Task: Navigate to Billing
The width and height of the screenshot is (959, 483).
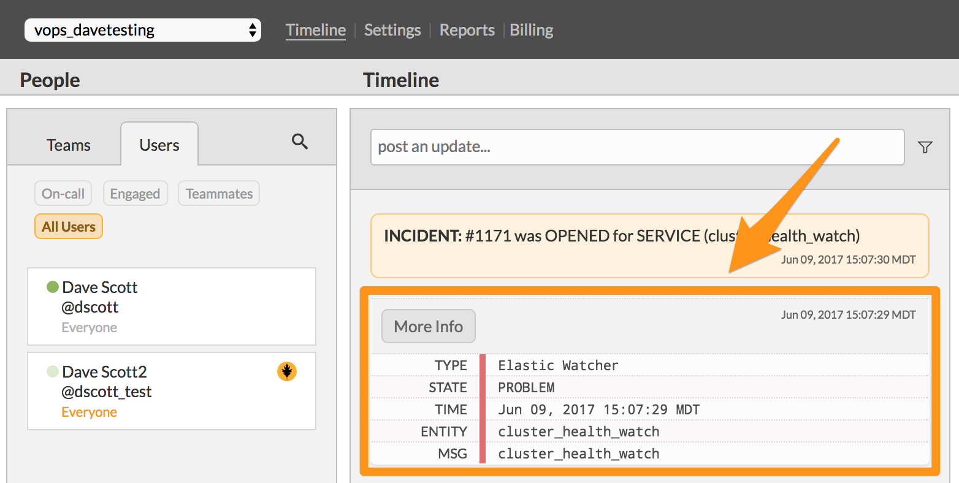Action: 531,29
